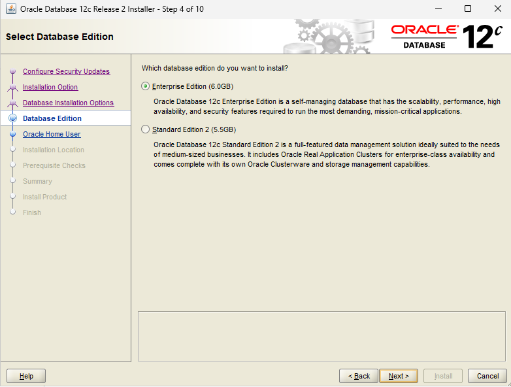
Task: Click the greyed-out Prerequisite Checks step
Action: click(x=54, y=165)
